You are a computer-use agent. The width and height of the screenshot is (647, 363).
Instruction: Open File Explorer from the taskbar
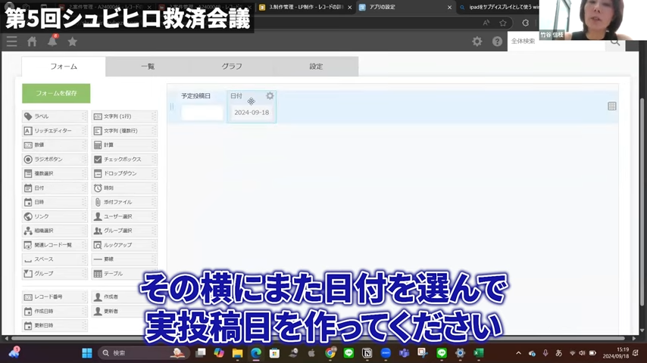pos(237,353)
